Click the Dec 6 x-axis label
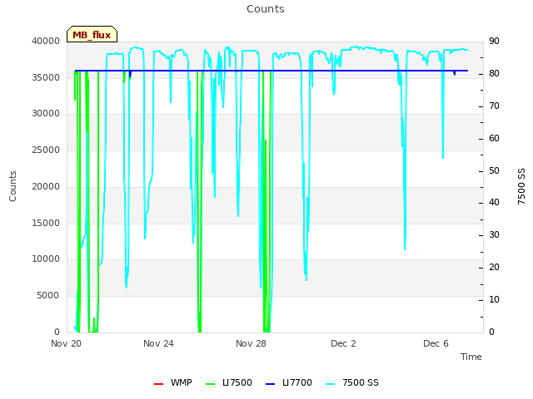Screen dimensions: 533x399 (x=436, y=343)
